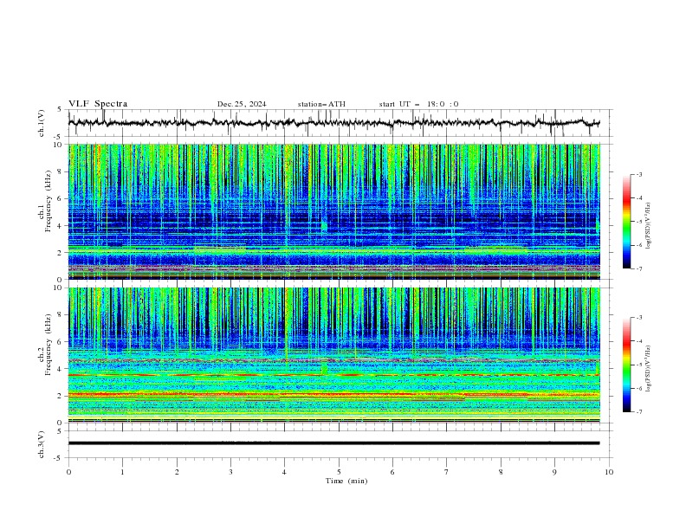
Task: Click the "ch.3(V)" axis label
Action: pyautogui.click(x=42, y=444)
